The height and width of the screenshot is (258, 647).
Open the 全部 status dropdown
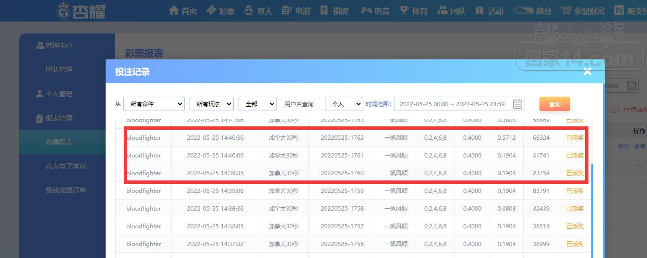(258, 104)
